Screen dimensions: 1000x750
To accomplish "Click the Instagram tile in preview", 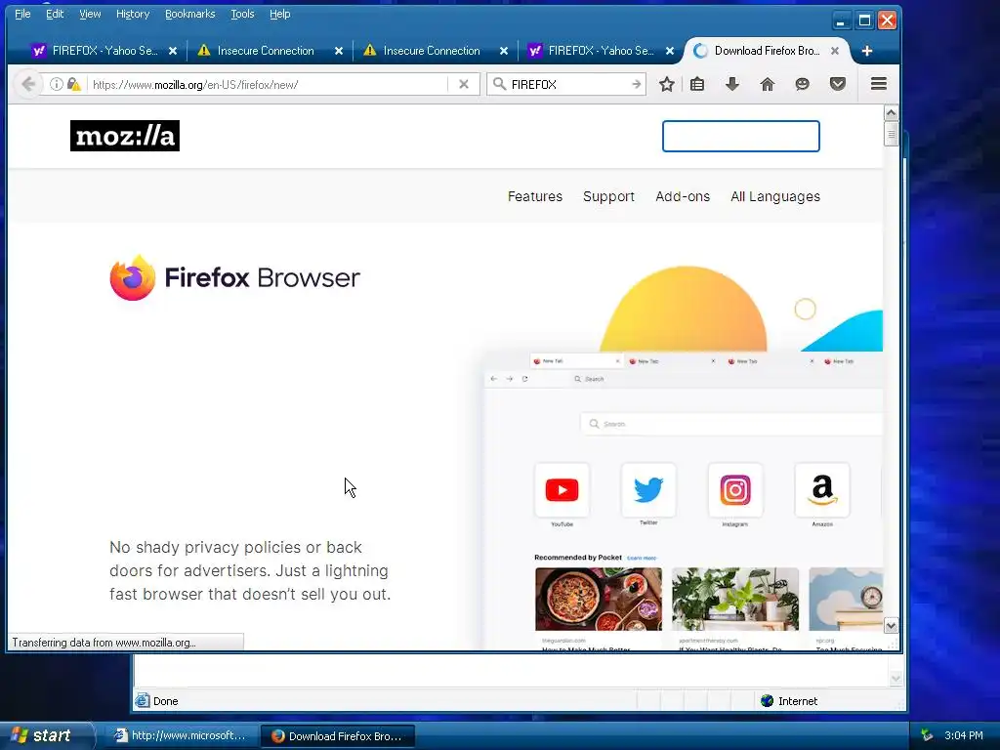I will [x=735, y=490].
